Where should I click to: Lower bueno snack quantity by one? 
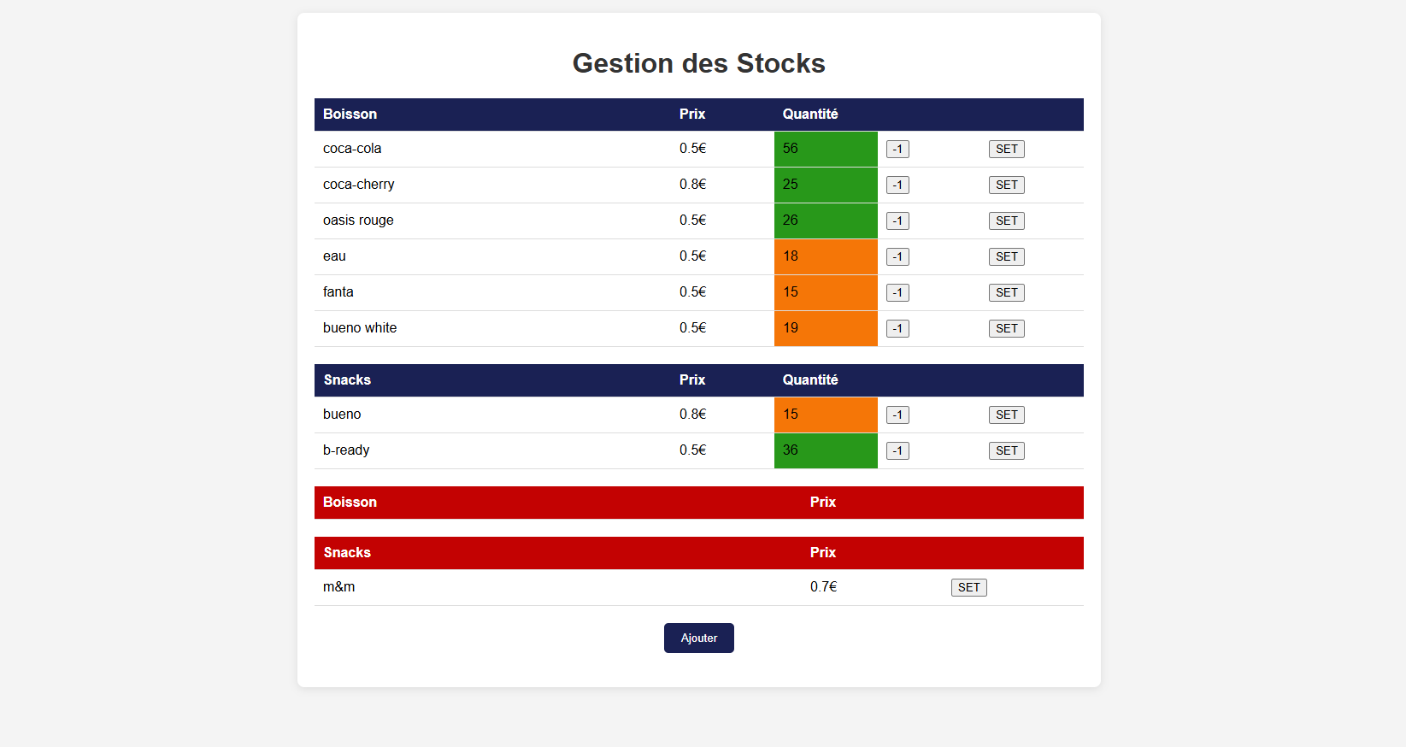tap(897, 415)
